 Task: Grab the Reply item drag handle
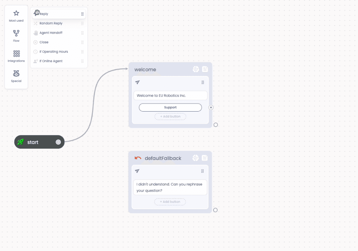pyautogui.click(x=82, y=14)
